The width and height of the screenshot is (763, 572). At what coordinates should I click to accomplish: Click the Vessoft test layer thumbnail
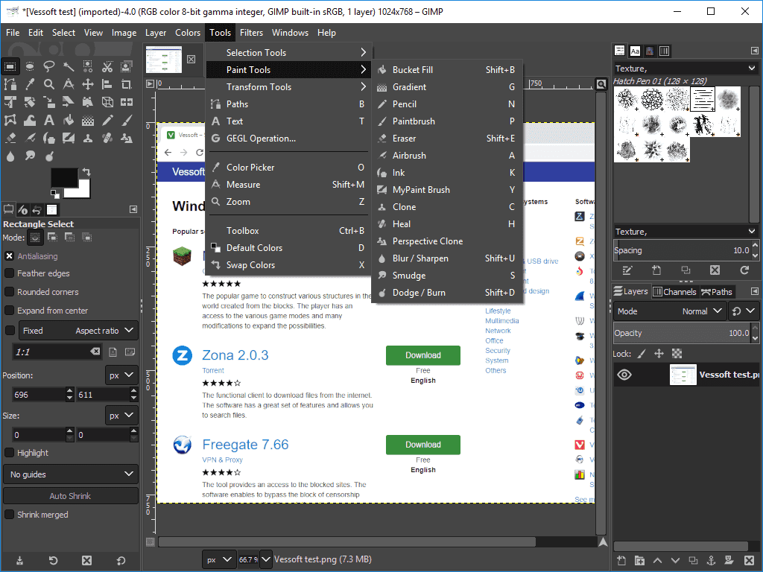[683, 375]
